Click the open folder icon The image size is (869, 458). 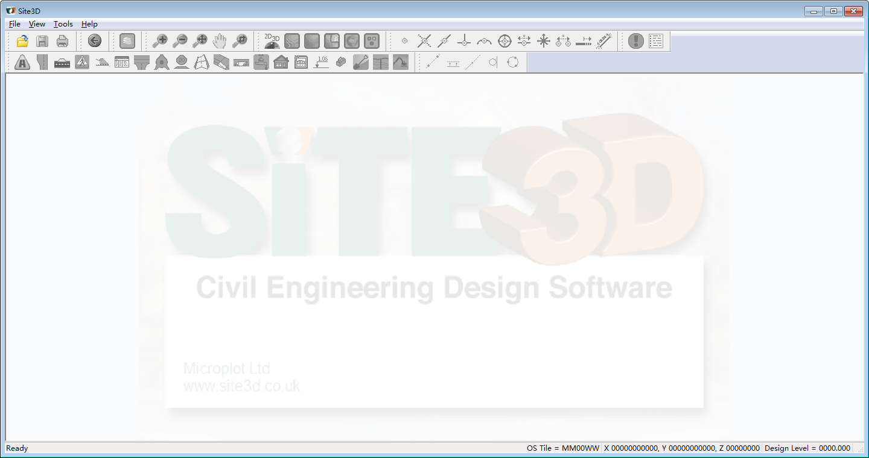(23, 41)
